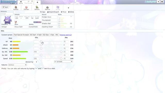Click the Nickname input field
This screenshot has width=165, height=93.
[7, 14]
